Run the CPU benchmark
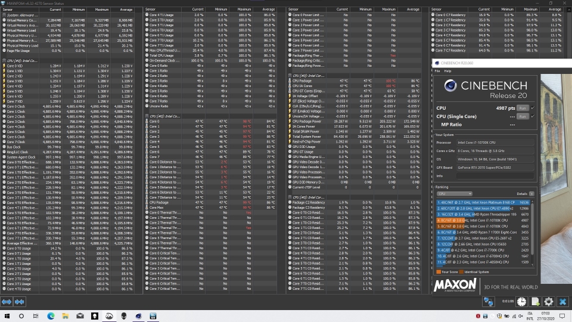572x322 pixels. [523, 108]
